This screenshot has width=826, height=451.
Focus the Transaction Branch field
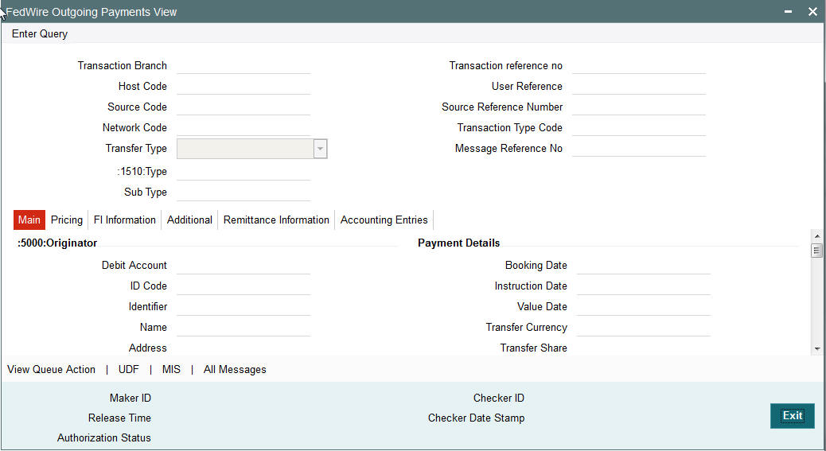pos(244,66)
